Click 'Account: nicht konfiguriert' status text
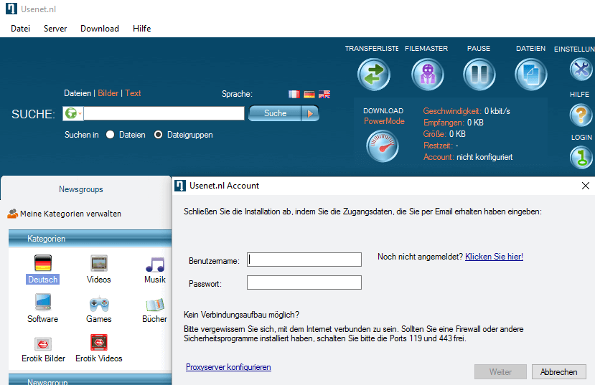Screen dimensions: 595x385 pos(468,157)
